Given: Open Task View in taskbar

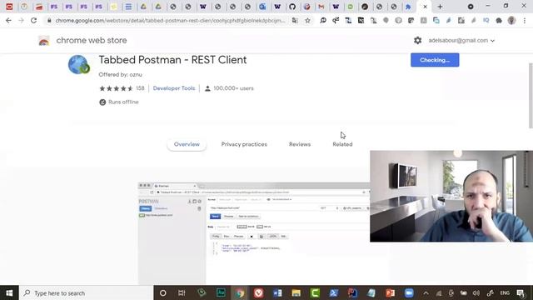Looking at the screenshot, I should click(x=182, y=292).
